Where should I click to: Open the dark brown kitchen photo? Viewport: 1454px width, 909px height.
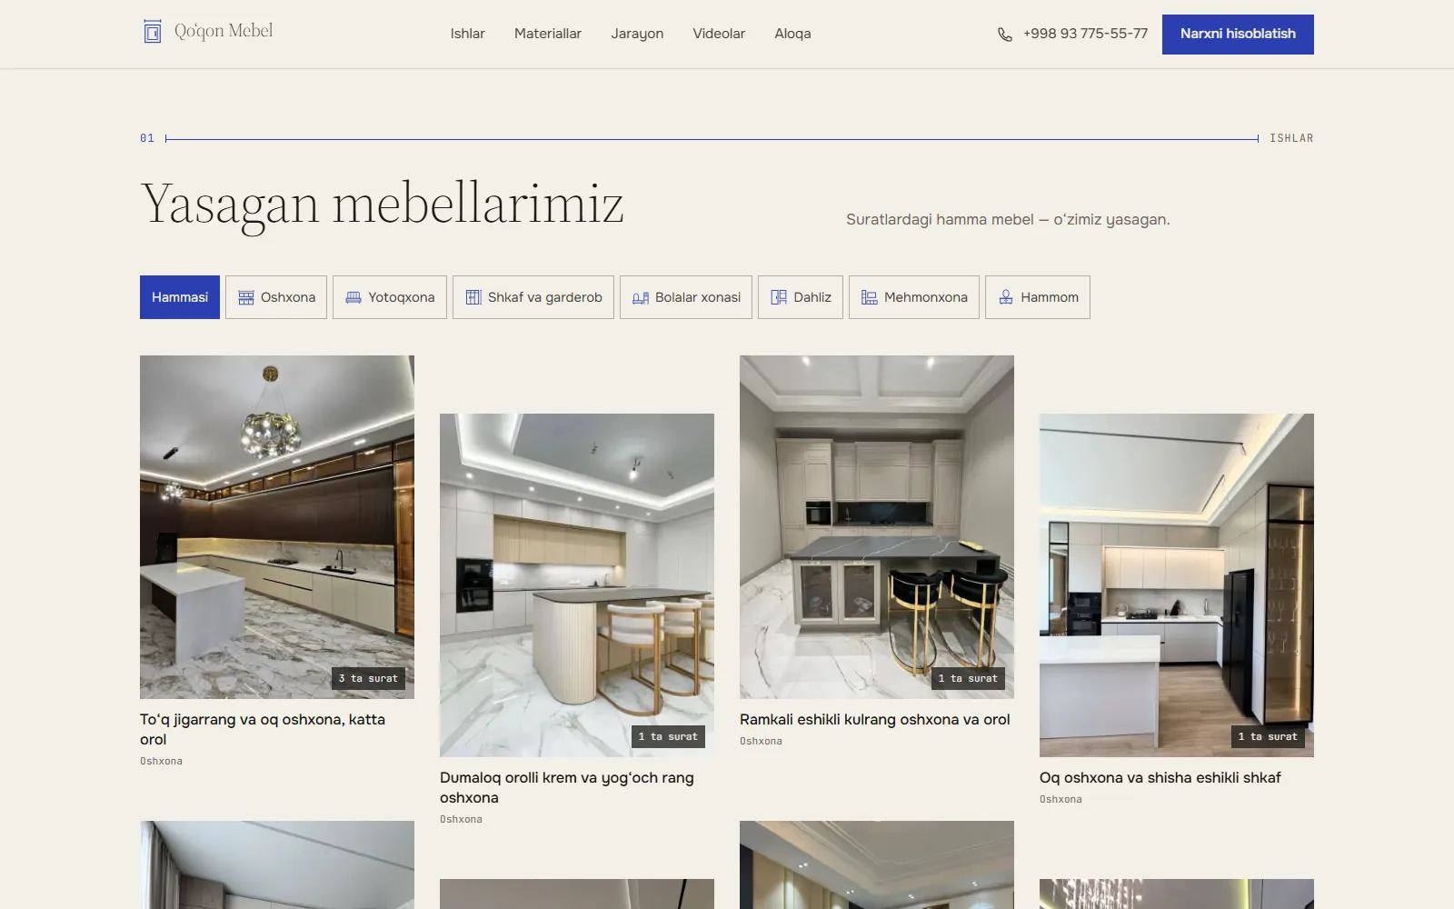pos(277,527)
